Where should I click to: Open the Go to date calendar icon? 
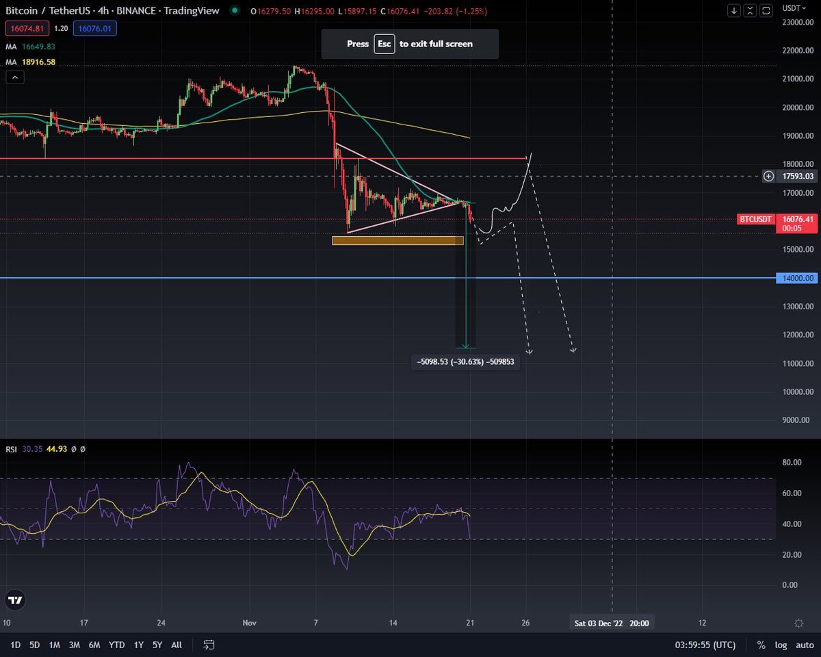click(209, 645)
